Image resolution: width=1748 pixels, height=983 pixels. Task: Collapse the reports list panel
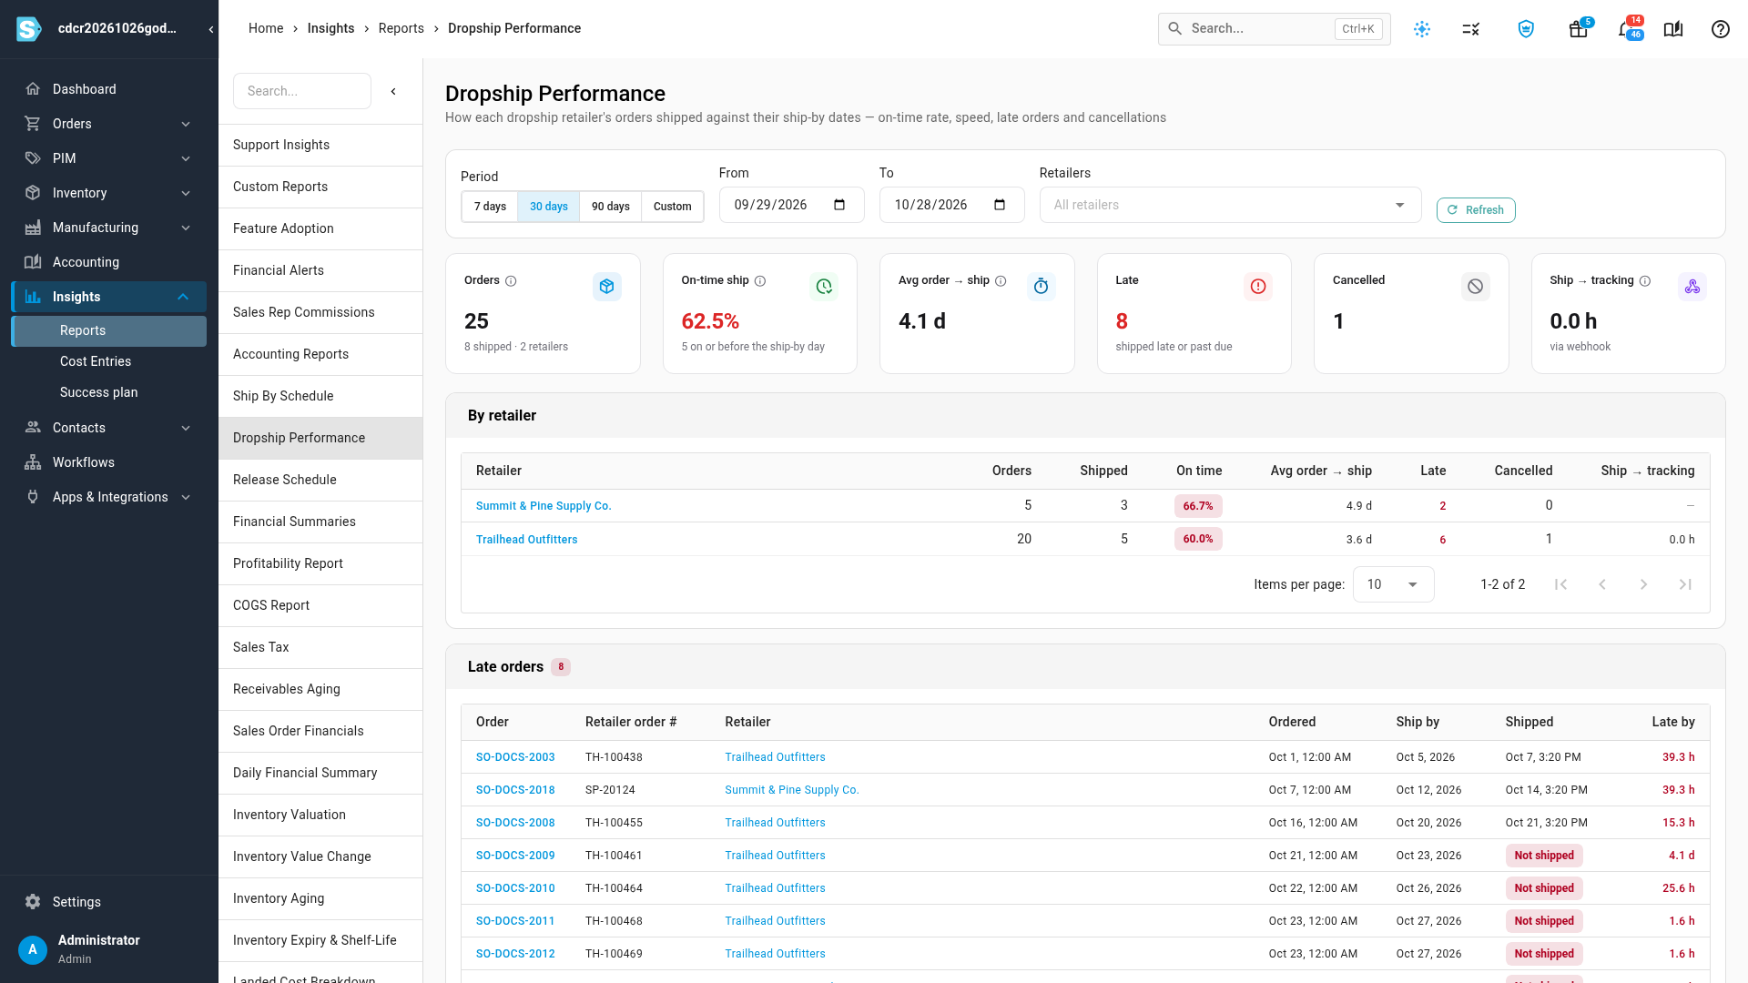(x=393, y=91)
